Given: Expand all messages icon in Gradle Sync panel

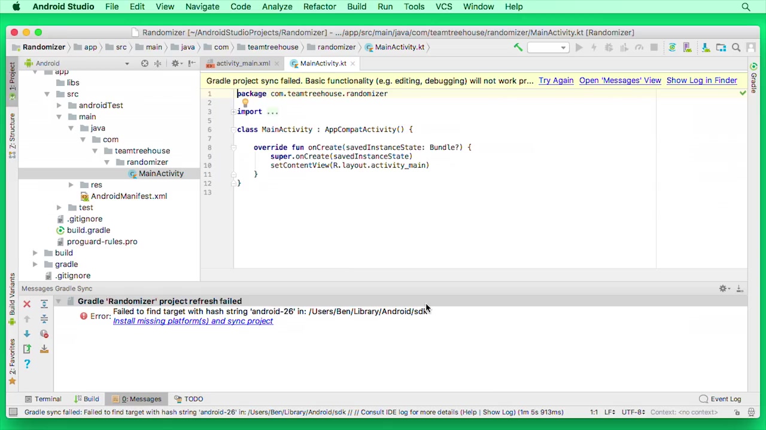Looking at the screenshot, I should [44, 304].
